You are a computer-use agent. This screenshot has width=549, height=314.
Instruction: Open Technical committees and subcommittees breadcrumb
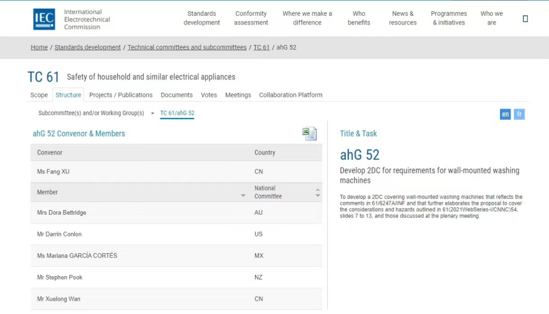pos(187,47)
